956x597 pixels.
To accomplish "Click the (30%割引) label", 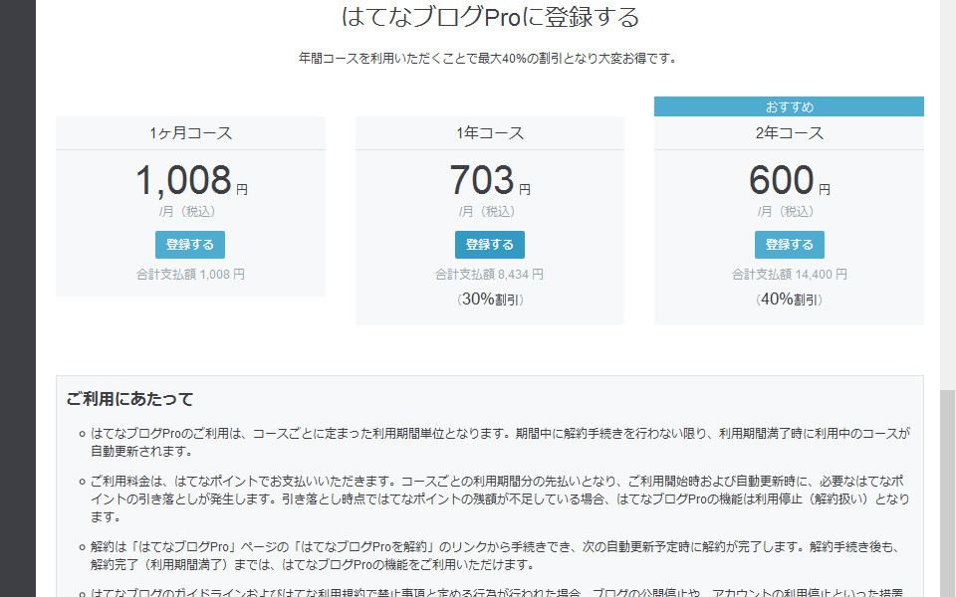I will tap(490, 299).
